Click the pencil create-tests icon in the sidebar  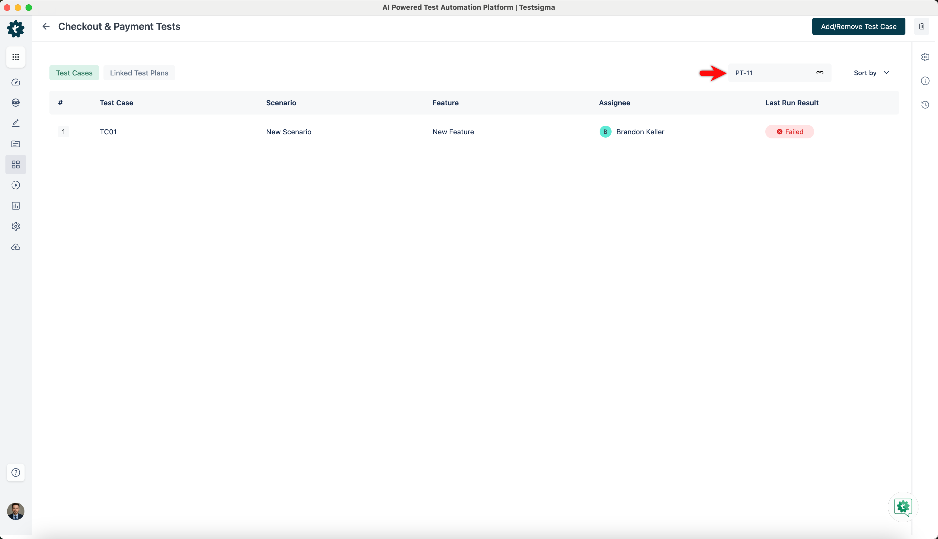(x=15, y=123)
